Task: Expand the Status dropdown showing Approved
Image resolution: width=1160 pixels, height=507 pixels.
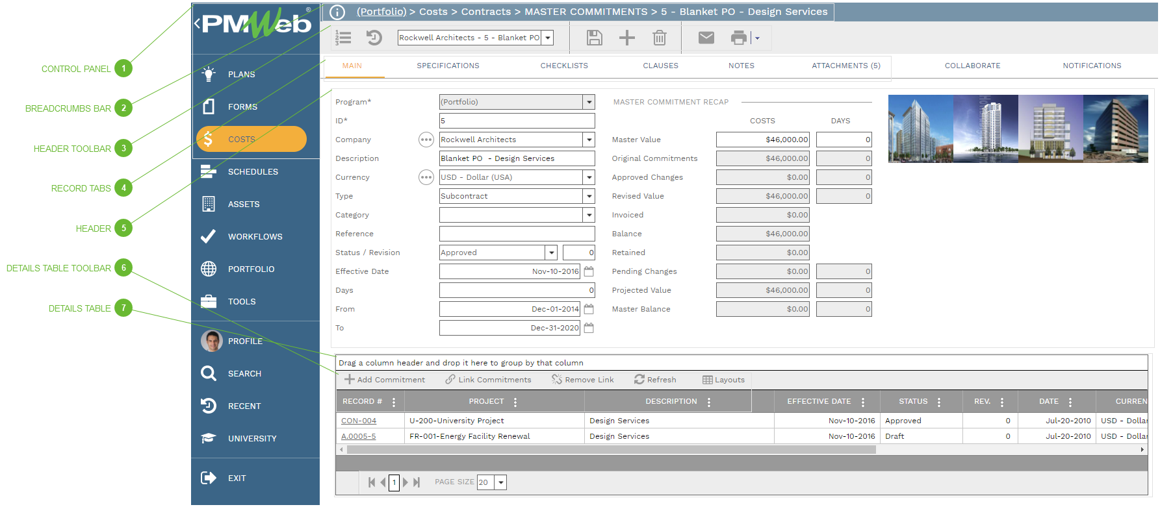Action: 551,253
